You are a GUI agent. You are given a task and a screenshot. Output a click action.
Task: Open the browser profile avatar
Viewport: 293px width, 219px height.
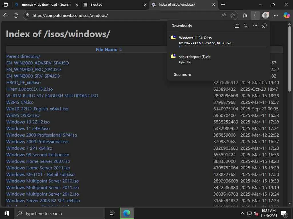click(x=266, y=15)
